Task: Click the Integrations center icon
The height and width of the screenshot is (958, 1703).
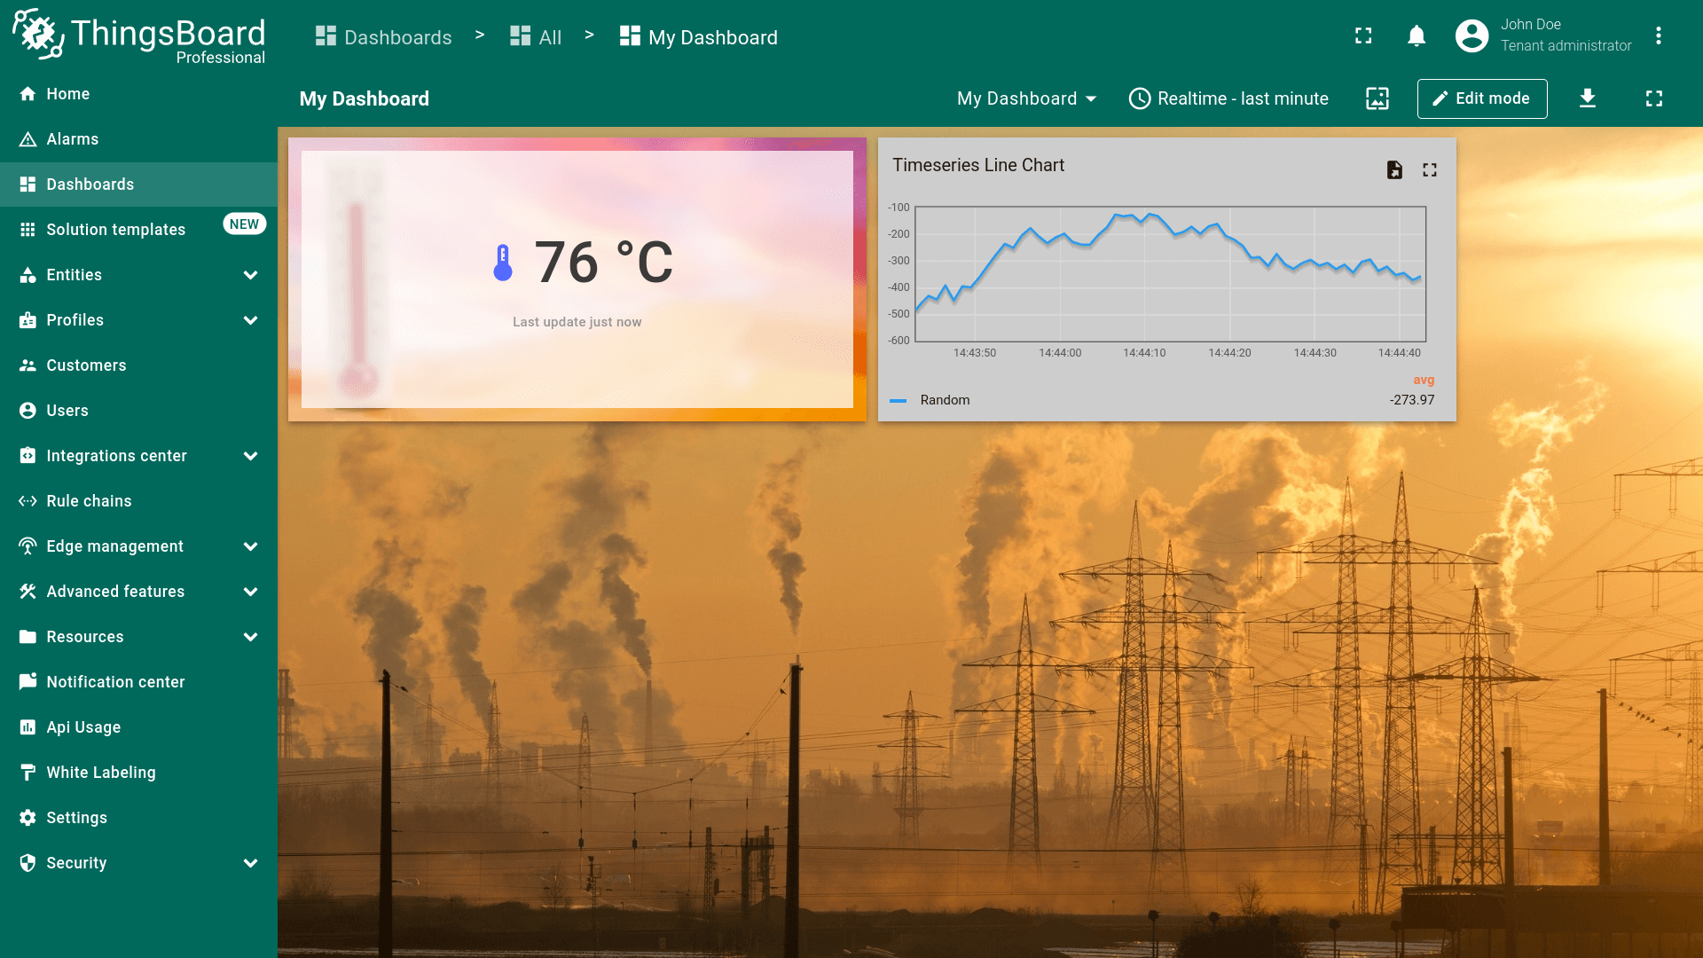Action: (27, 456)
